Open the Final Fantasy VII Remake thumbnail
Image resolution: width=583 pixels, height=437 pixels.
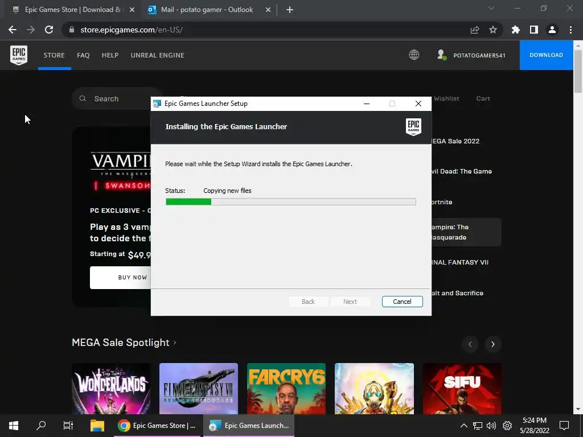point(199,389)
